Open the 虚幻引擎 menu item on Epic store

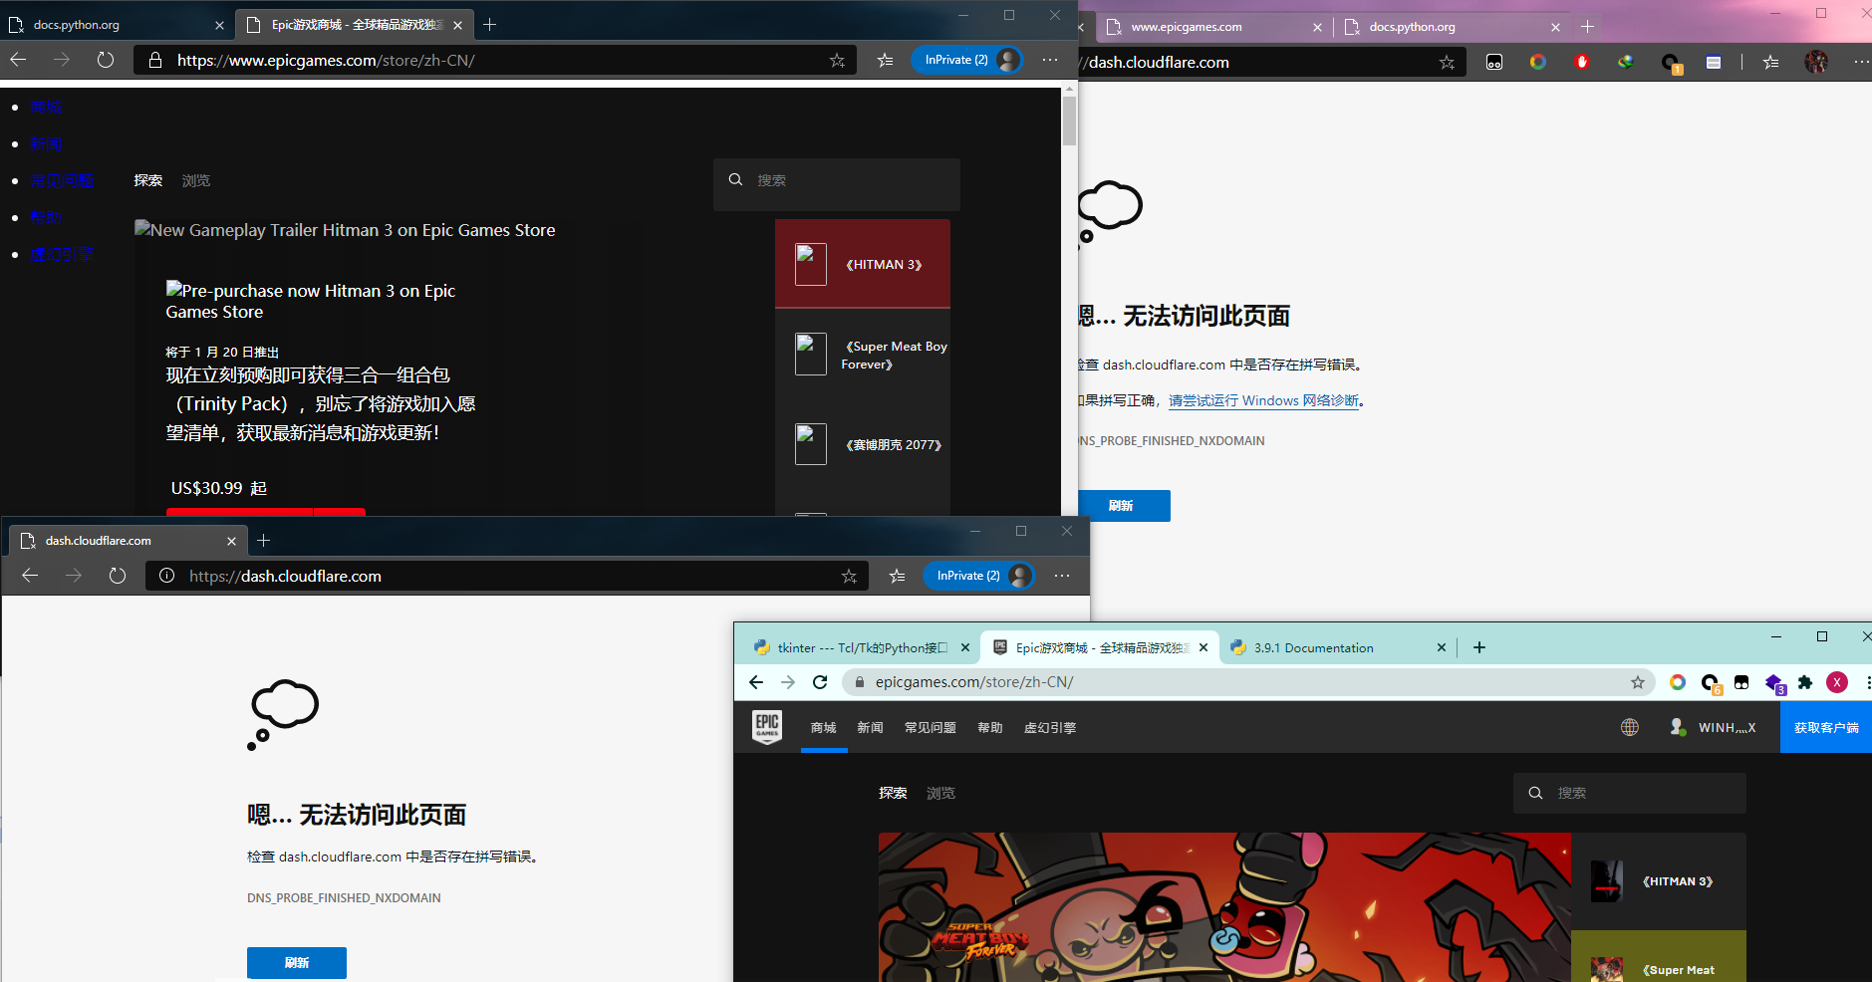[1050, 727]
